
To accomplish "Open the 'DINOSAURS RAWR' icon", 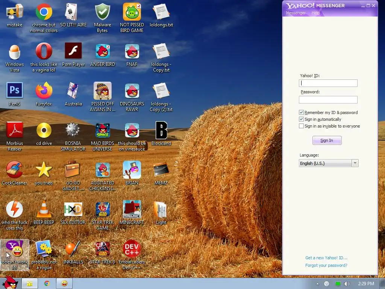I will [132, 91].
